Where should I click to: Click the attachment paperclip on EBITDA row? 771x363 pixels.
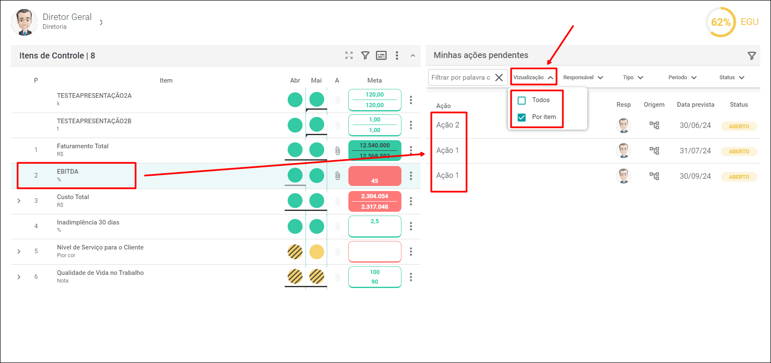337,176
